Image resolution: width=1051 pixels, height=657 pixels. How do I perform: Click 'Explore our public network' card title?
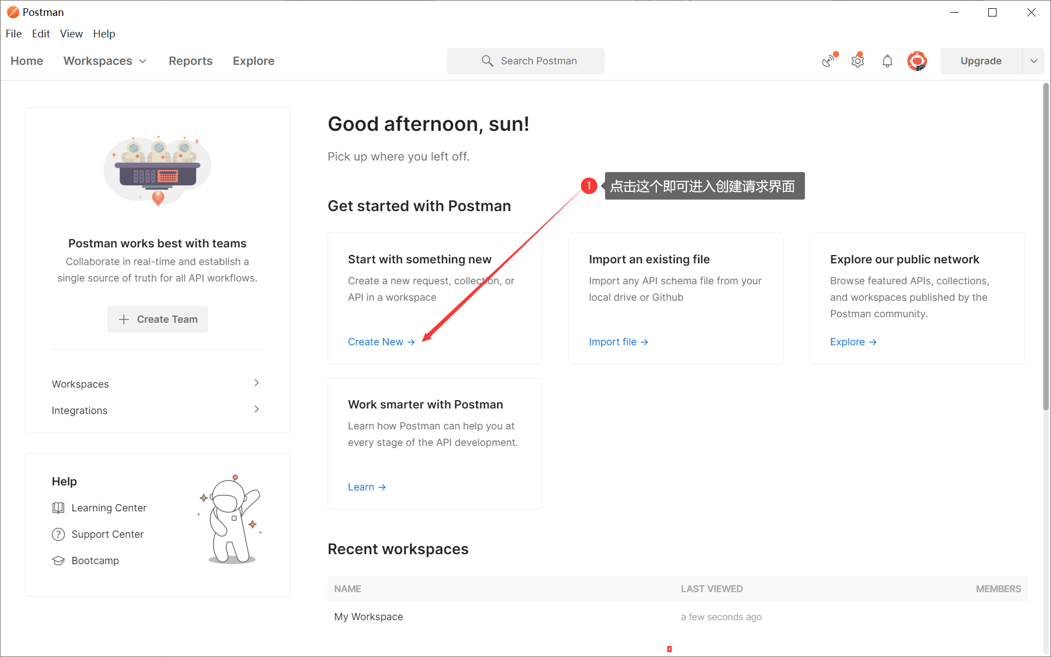pos(905,260)
